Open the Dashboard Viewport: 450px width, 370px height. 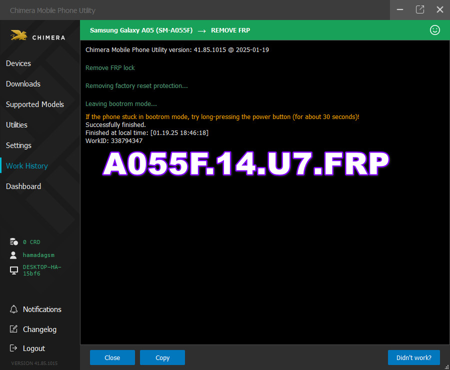[x=23, y=186]
